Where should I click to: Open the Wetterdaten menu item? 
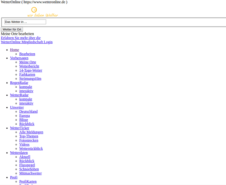pos(19,153)
